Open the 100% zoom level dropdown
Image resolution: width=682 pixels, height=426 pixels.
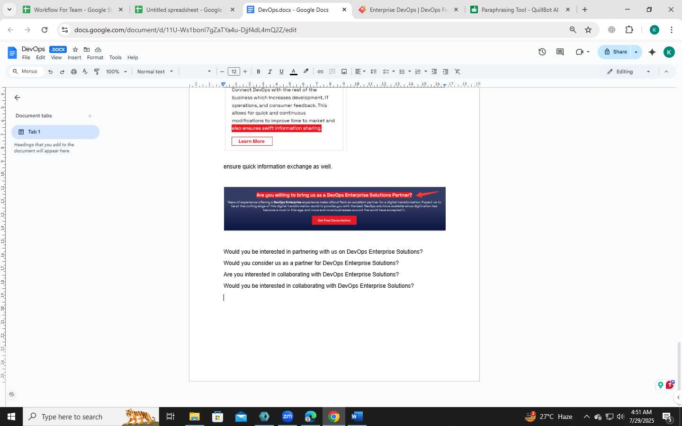click(117, 71)
